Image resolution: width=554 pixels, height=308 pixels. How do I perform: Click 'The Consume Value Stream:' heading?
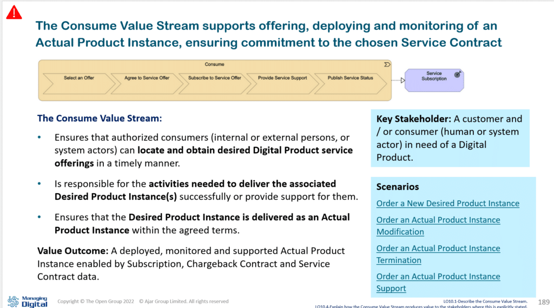coord(100,118)
